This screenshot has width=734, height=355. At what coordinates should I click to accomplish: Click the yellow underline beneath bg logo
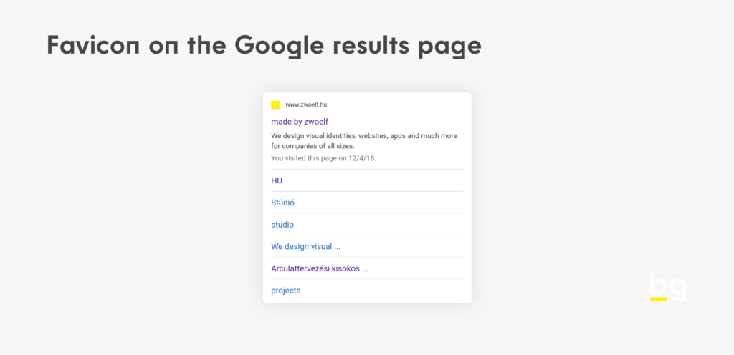click(x=659, y=299)
